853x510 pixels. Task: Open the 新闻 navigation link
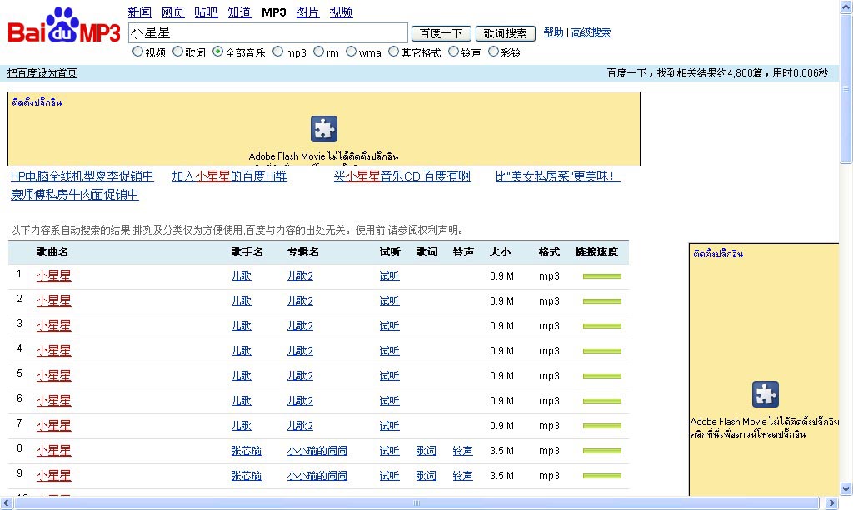[x=140, y=12]
